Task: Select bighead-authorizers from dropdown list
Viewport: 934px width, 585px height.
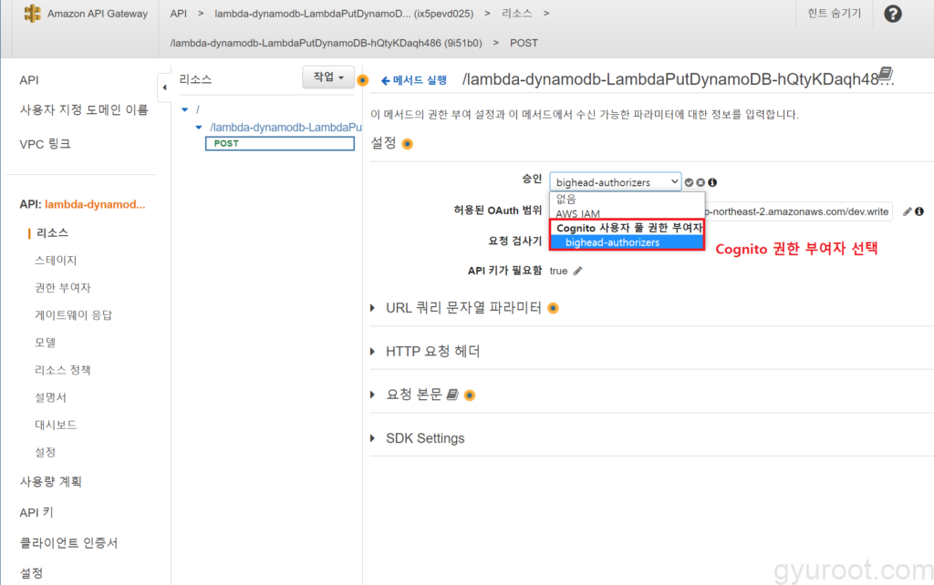Action: pos(612,242)
